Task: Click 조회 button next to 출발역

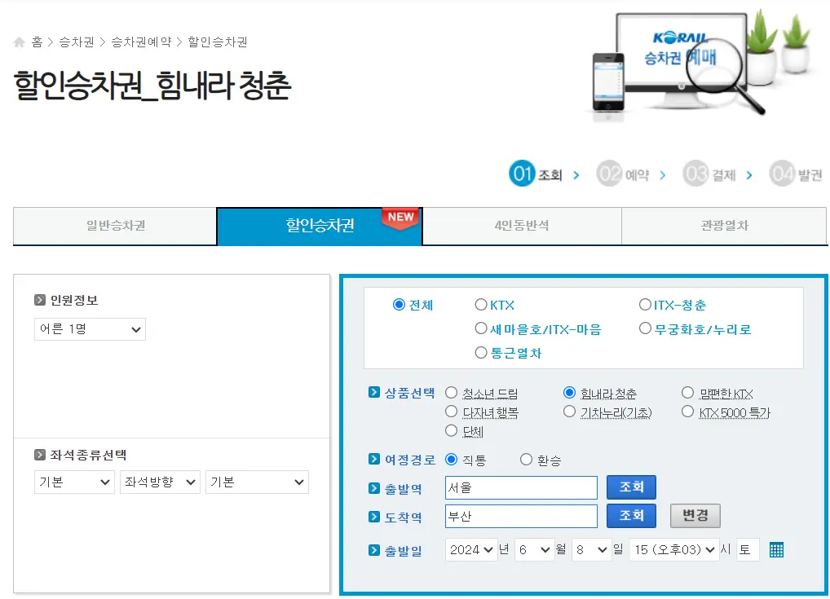Action: [631, 487]
